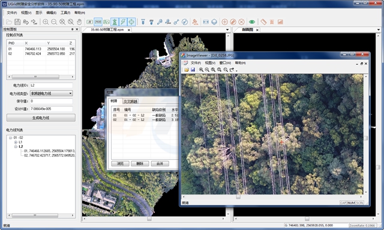Click the 3D cube view icon
The width and height of the screenshot is (384, 230).
(214, 22)
